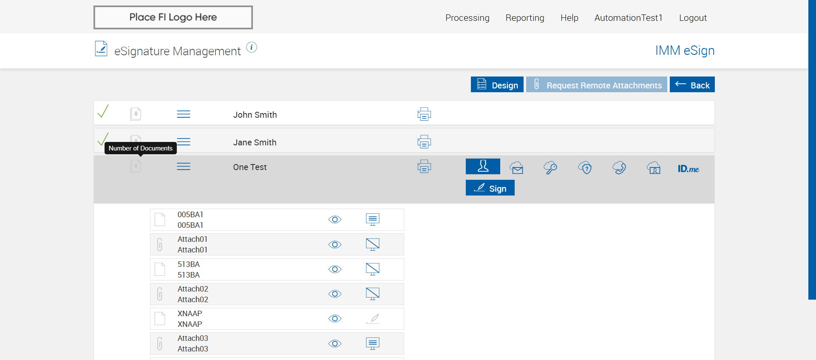Screen dimensions: 816x360
Task: Click the Attach01 paperclip icon
Action: pyautogui.click(x=160, y=244)
